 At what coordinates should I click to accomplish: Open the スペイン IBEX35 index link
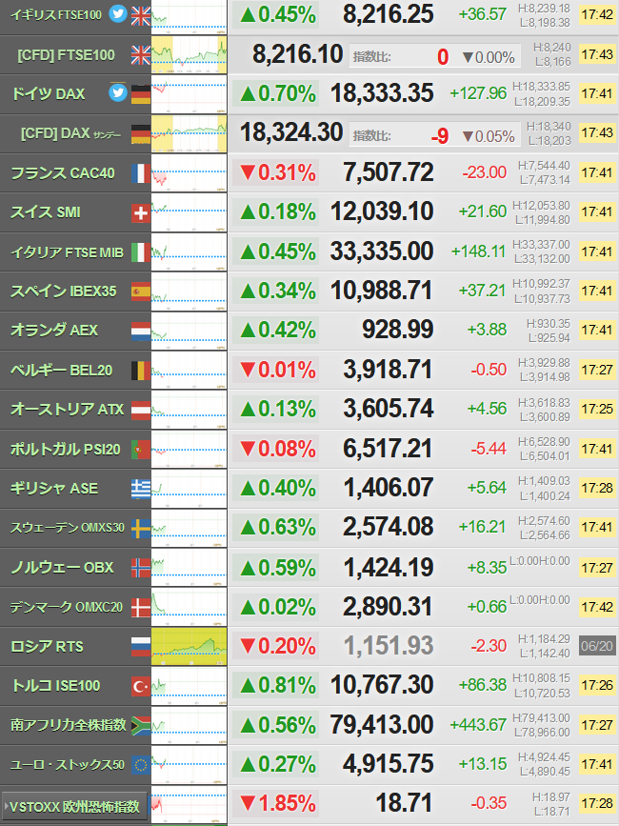click(63, 292)
